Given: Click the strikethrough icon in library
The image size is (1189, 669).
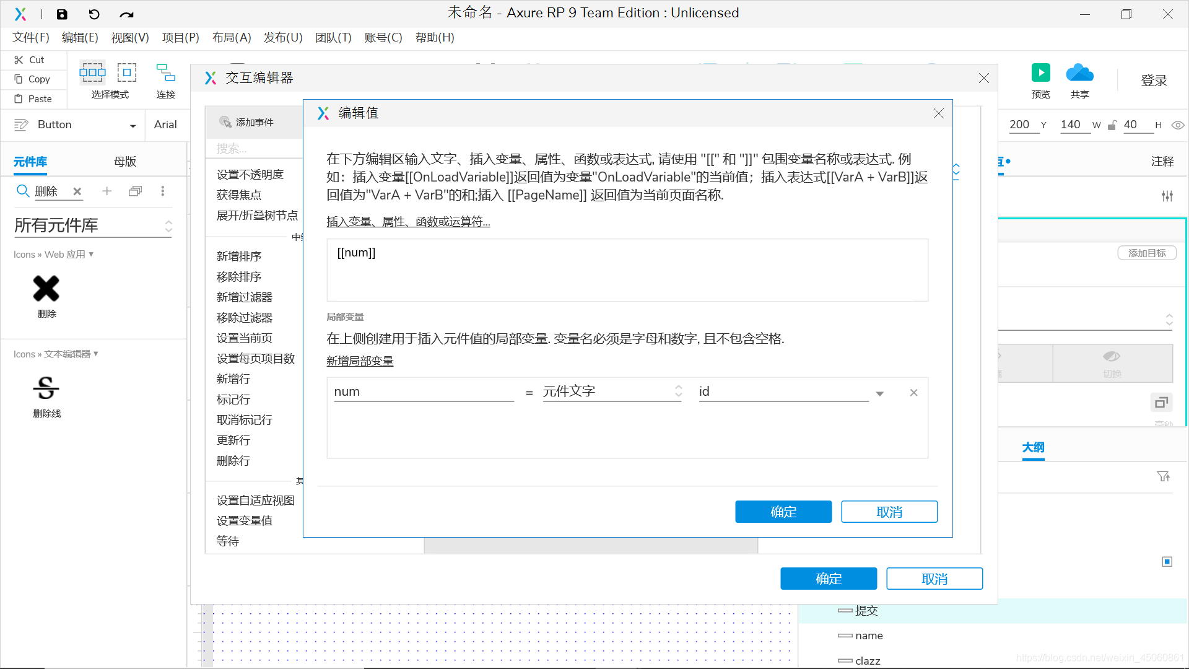Looking at the screenshot, I should point(46,388).
